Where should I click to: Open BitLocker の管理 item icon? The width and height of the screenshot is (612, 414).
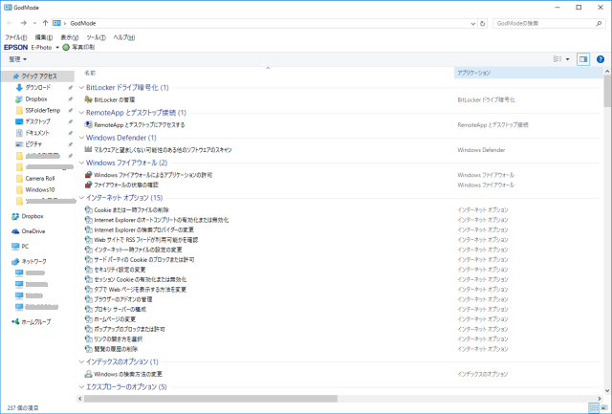88,99
